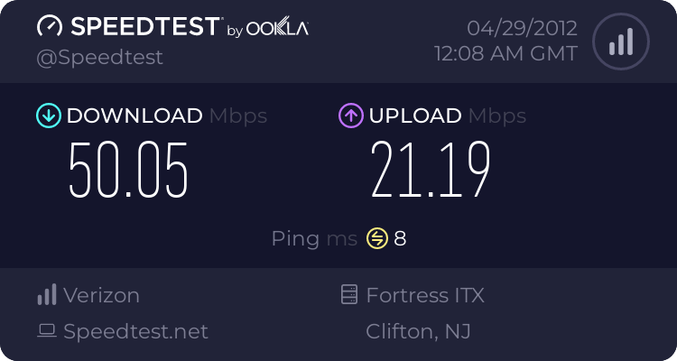The height and width of the screenshot is (361, 677).
Task: Click the Fortress ITX server icon
Action: [x=348, y=294]
